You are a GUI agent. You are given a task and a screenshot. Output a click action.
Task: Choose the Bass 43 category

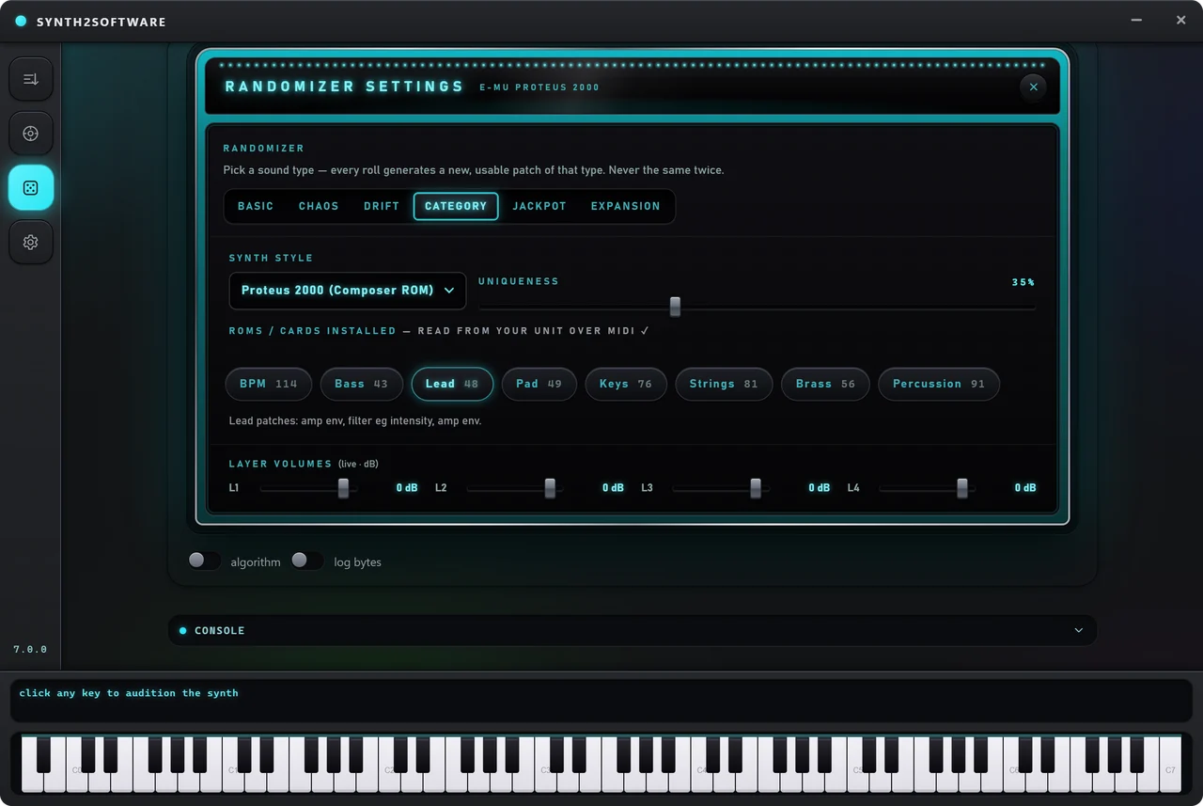[x=362, y=384]
